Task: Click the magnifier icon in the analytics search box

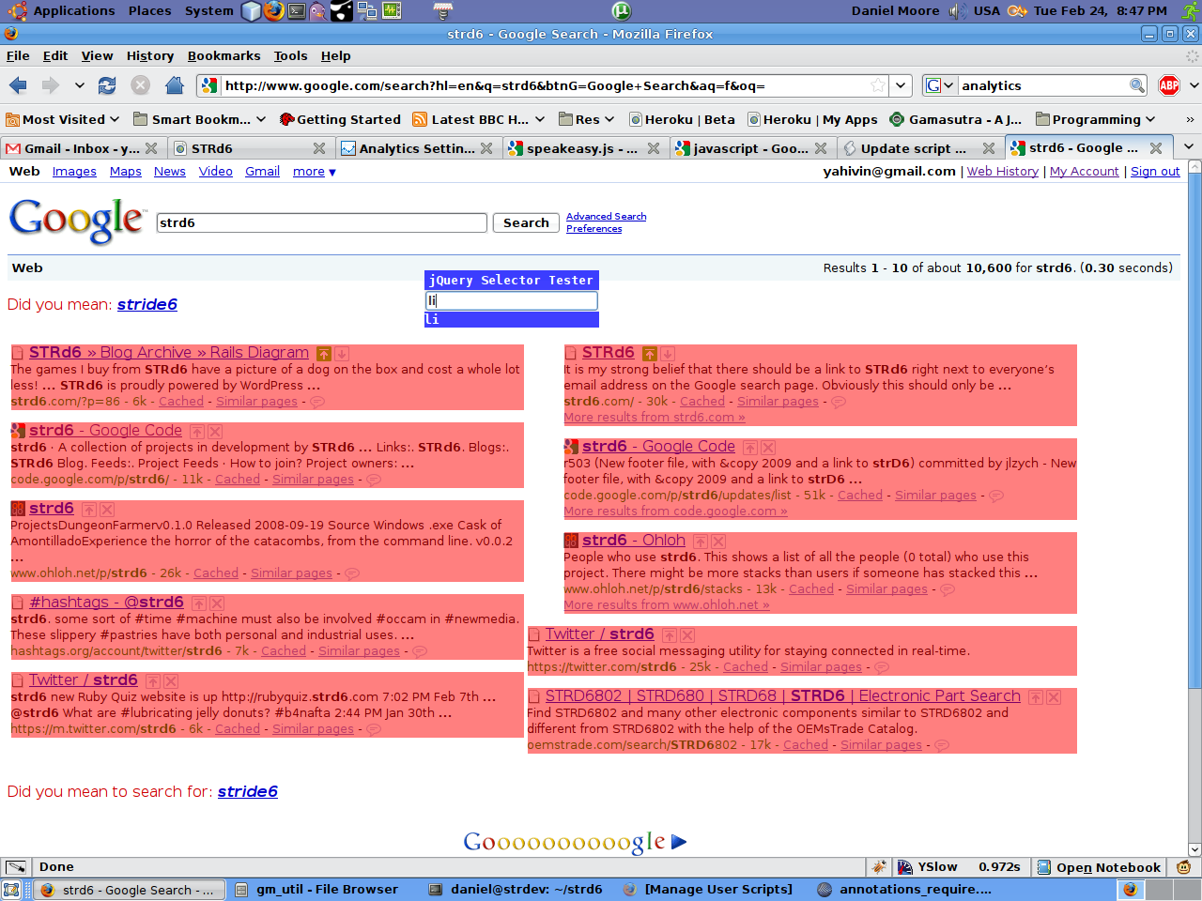Action: tap(1136, 85)
